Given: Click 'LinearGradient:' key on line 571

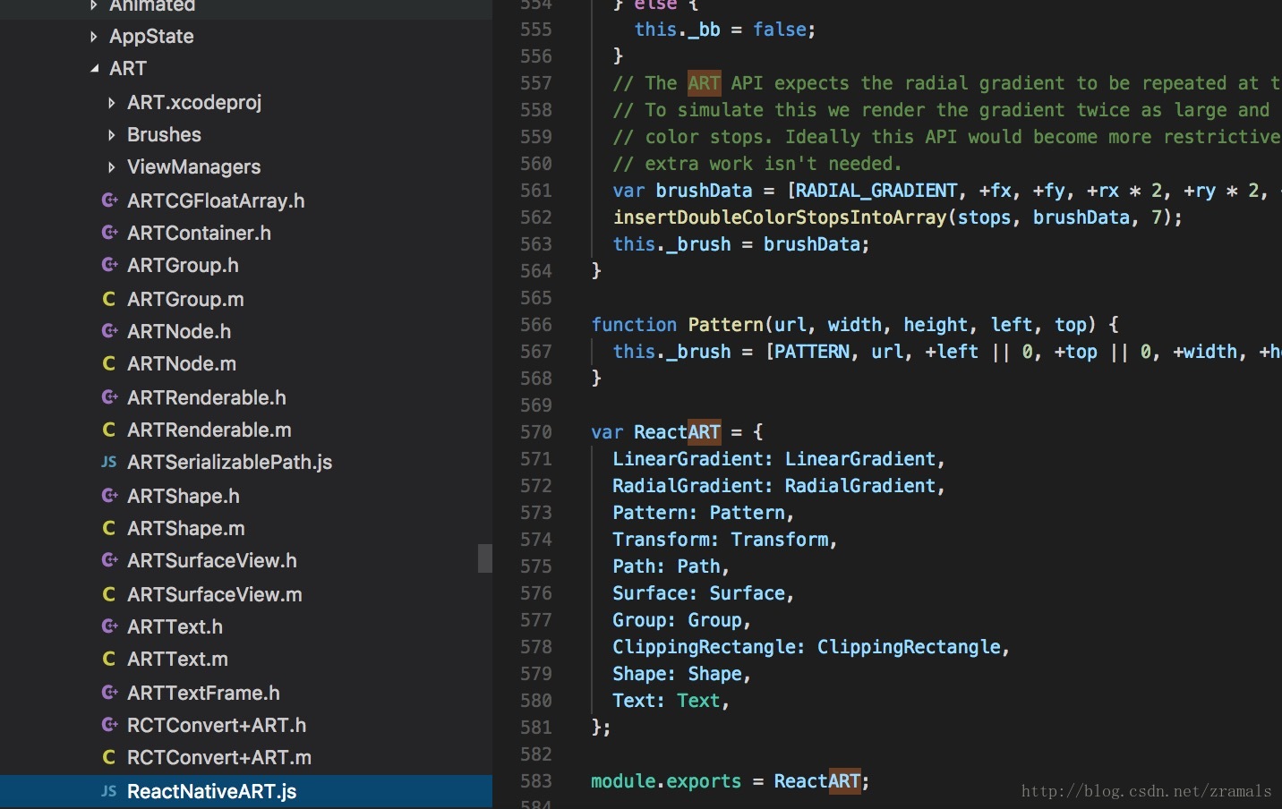Looking at the screenshot, I should coord(693,459).
